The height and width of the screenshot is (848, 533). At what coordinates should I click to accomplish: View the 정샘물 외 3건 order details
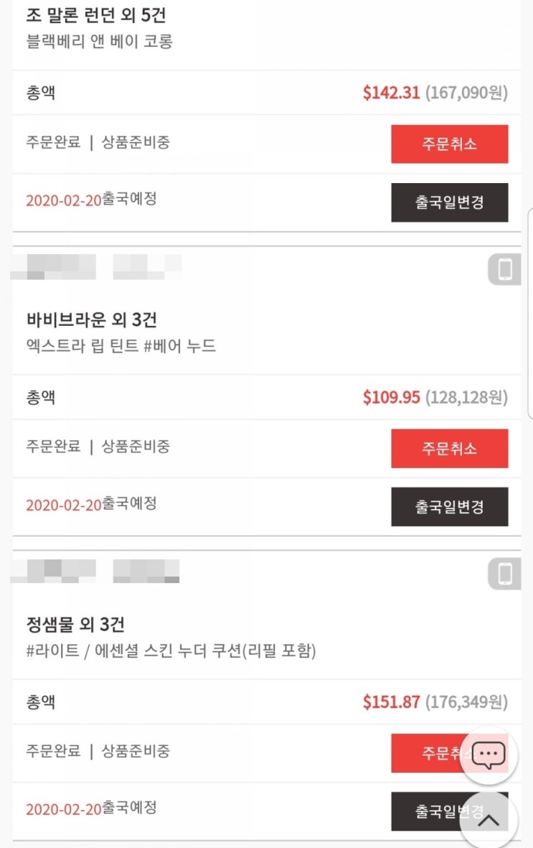76,624
